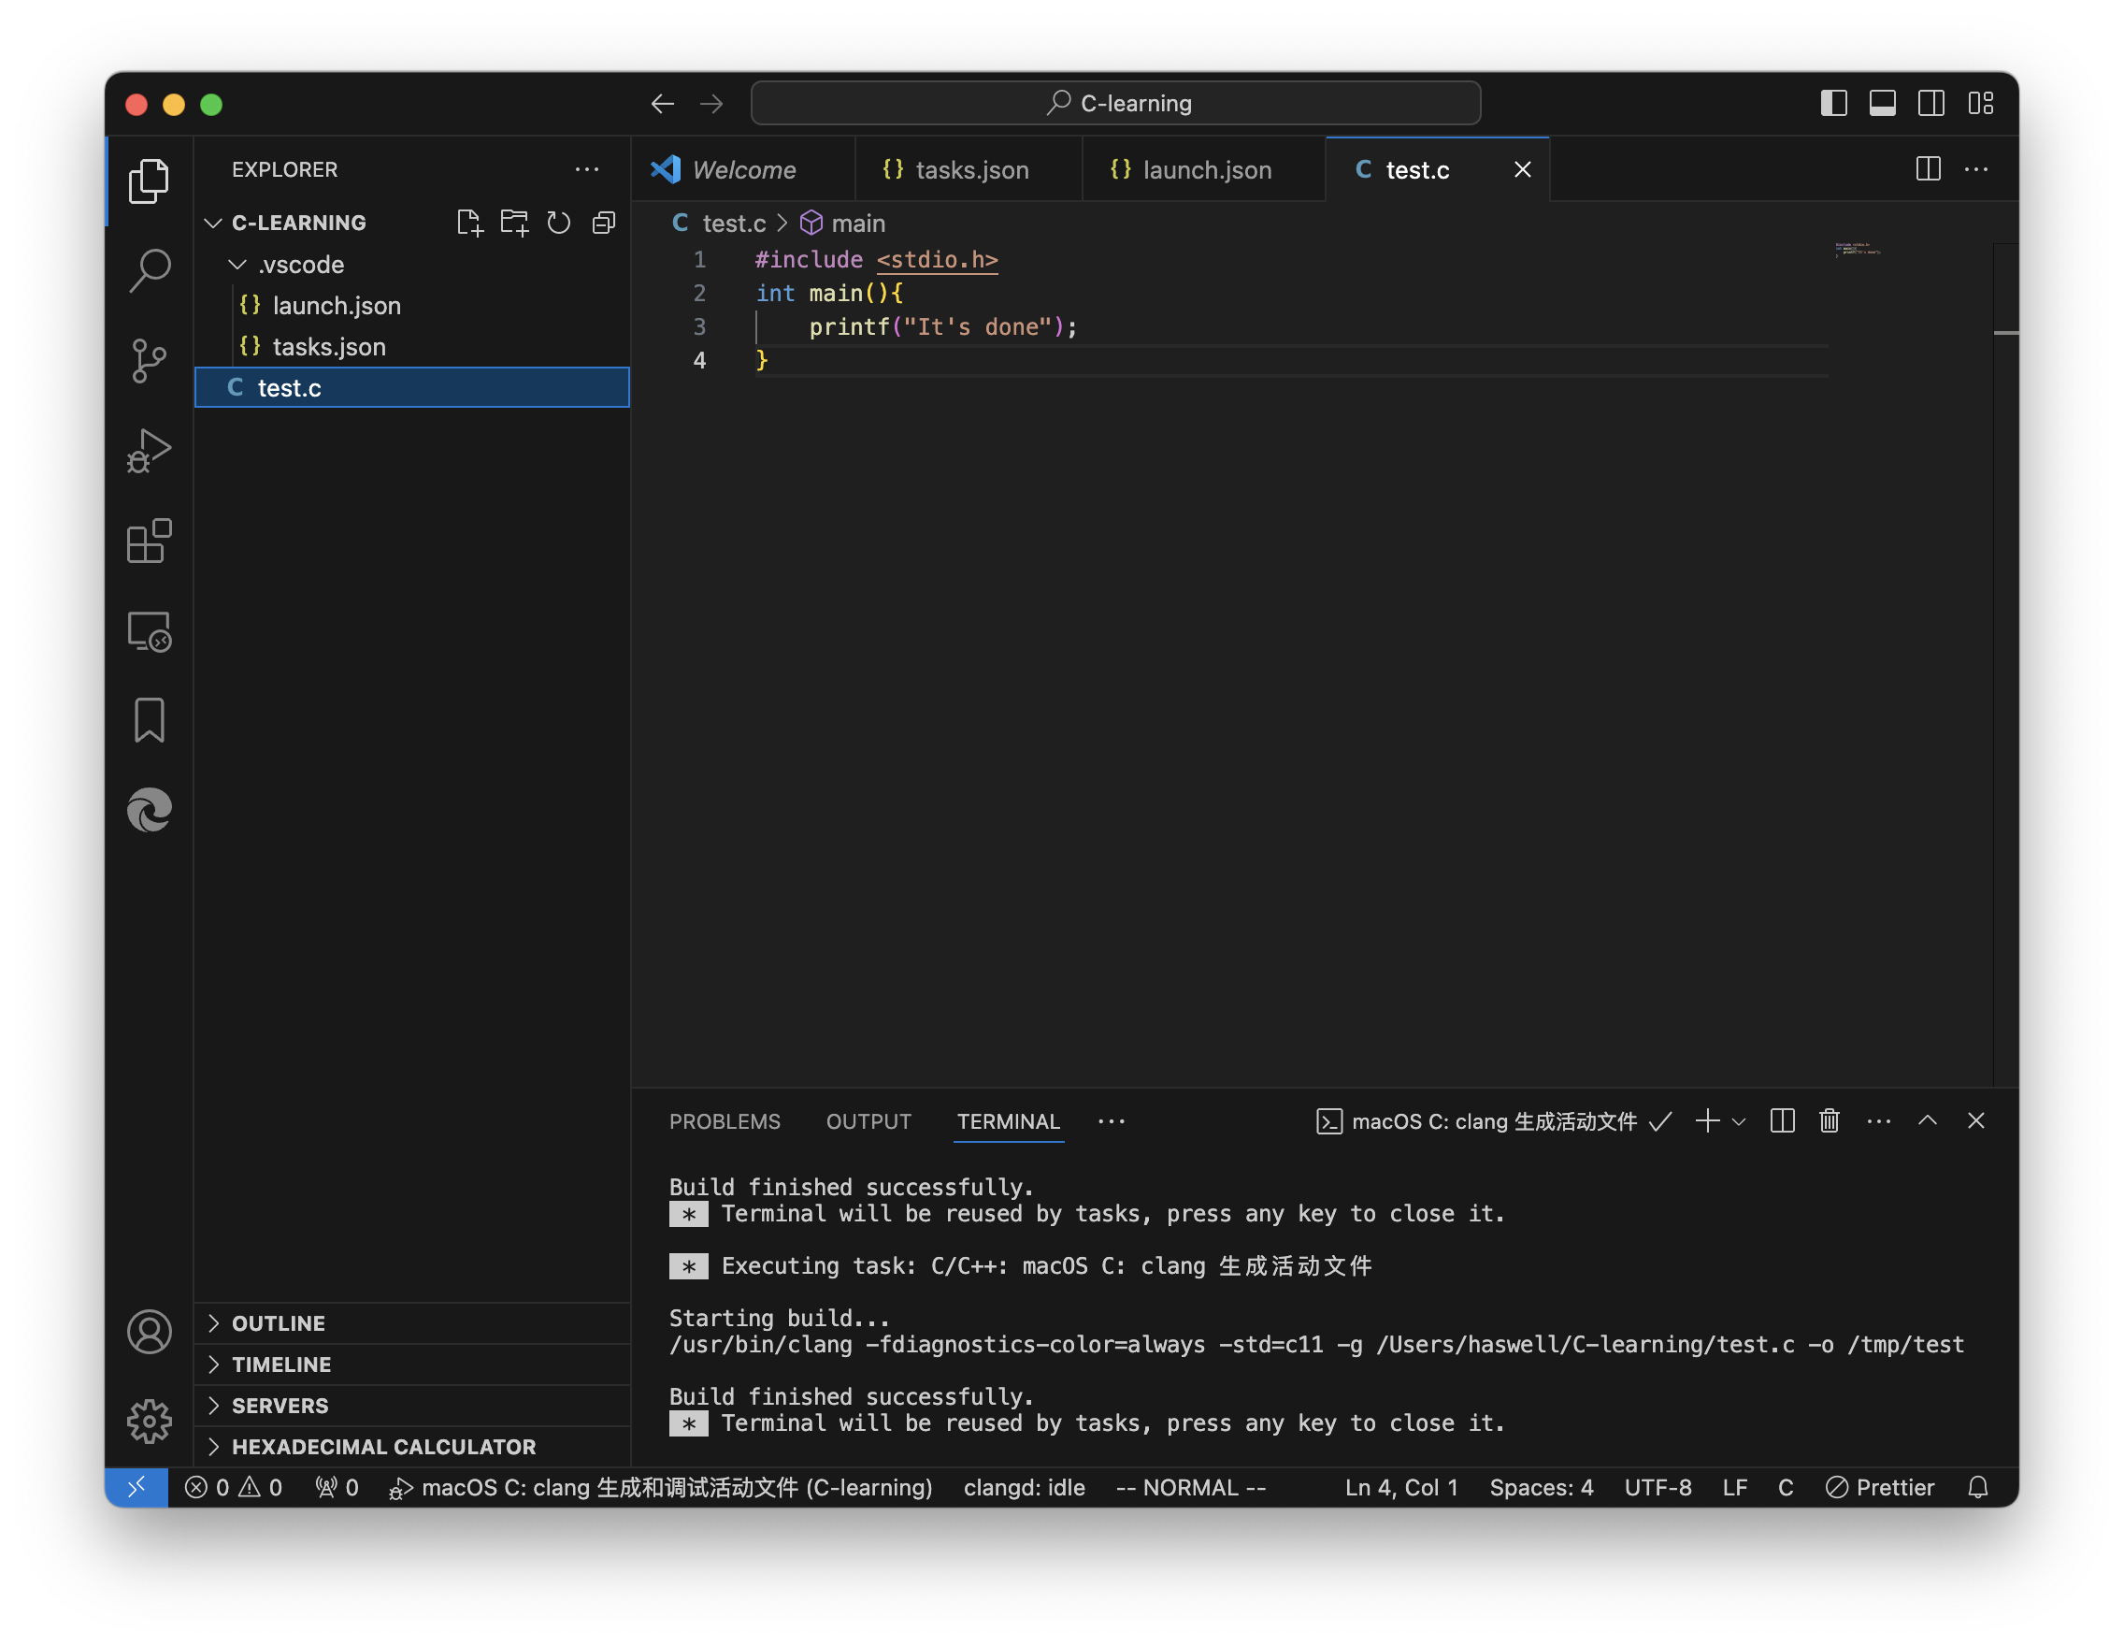Refresh the explorer file tree
The width and height of the screenshot is (2124, 1646).
click(558, 223)
